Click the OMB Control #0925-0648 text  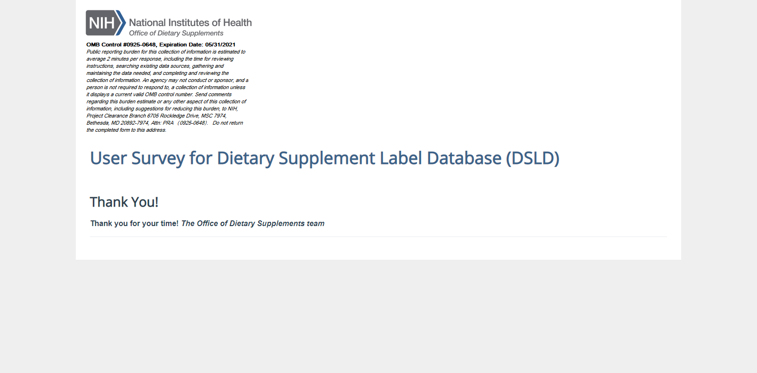click(x=121, y=45)
